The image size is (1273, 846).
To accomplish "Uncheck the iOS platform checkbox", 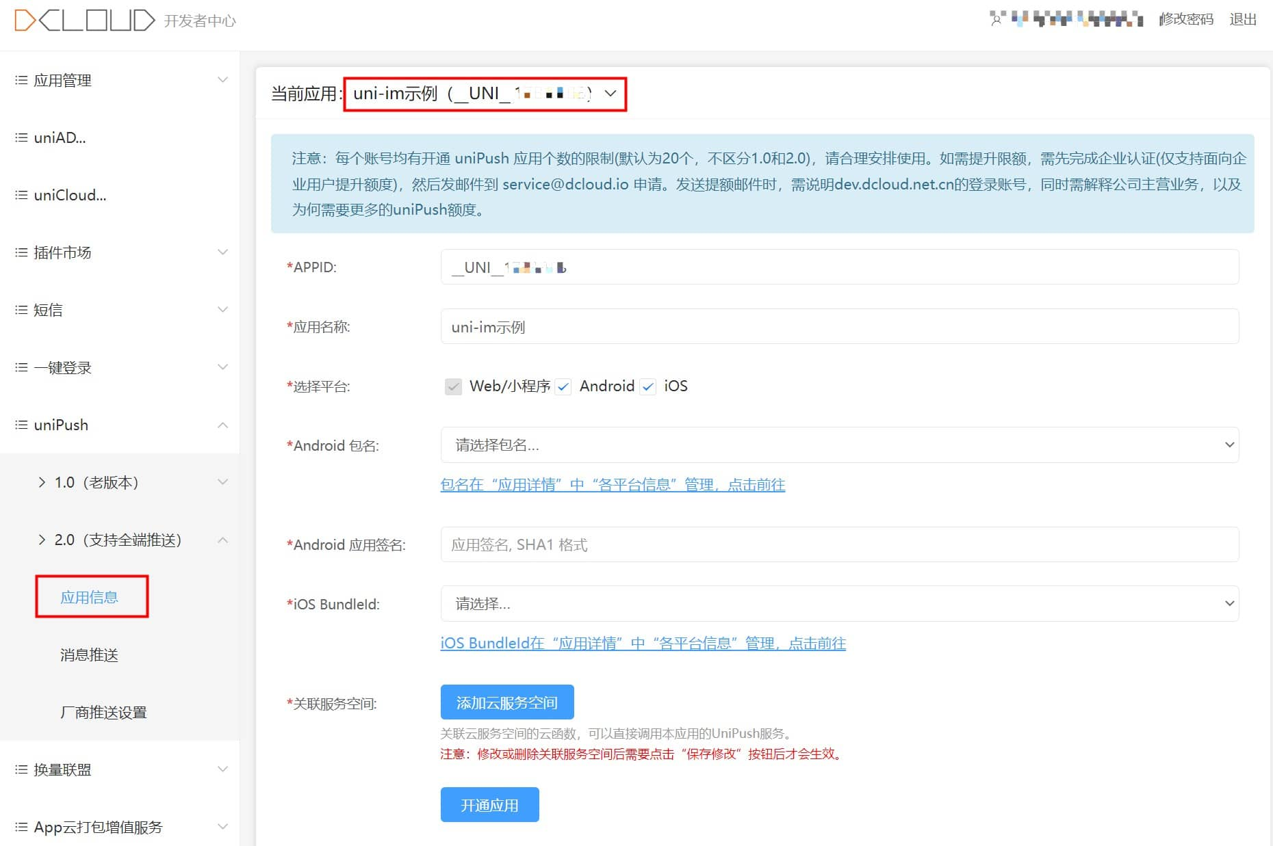I will (x=647, y=387).
